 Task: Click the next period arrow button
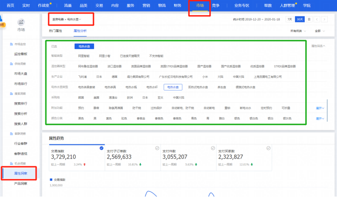pos(325,19)
